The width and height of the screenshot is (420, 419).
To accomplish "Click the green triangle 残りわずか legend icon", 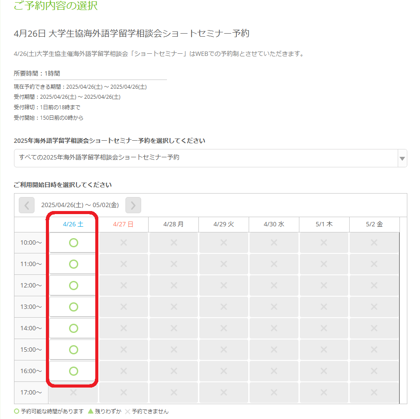I will coord(90,411).
